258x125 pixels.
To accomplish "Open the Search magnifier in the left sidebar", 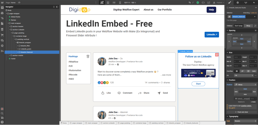I will coord(2,113).
